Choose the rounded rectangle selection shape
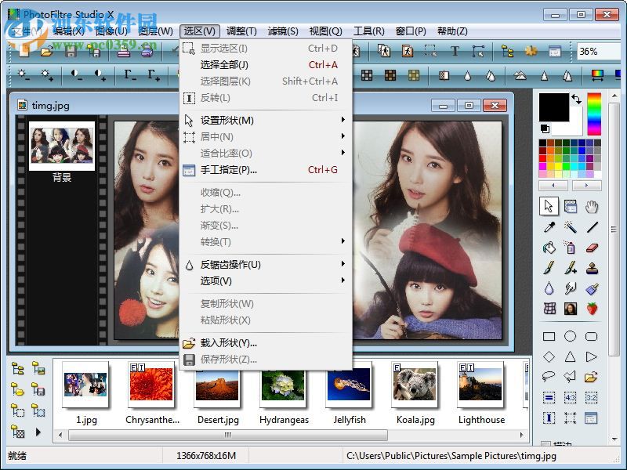The height and width of the screenshot is (470, 627). tap(592, 336)
